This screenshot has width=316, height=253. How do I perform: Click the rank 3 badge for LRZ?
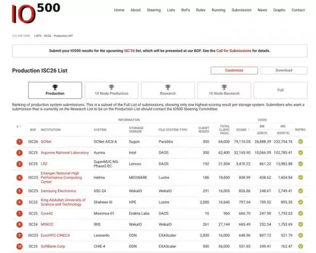[x=19, y=164]
